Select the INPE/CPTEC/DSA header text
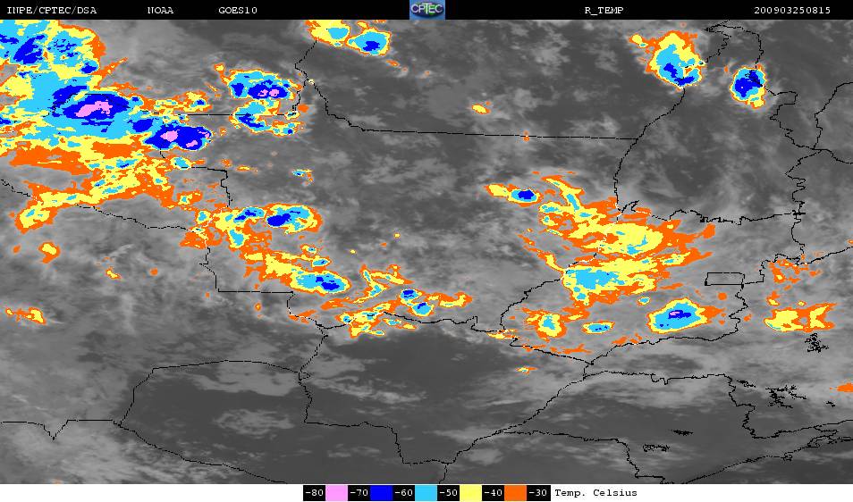The height and width of the screenshot is (502, 853). coord(52,11)
